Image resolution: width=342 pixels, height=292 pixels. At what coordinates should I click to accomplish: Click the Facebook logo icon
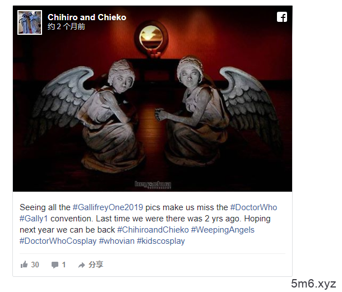pyautogui.click(x=282, y=17)
